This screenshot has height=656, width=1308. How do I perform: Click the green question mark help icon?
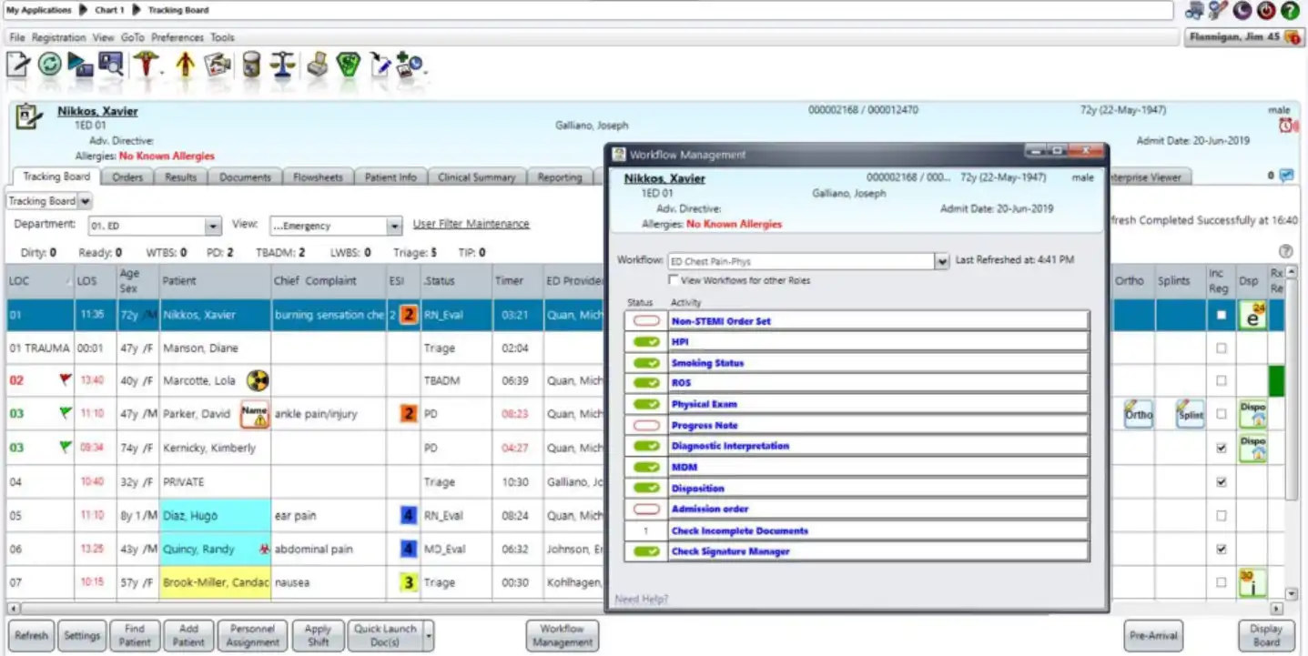tap(1290, 11)
